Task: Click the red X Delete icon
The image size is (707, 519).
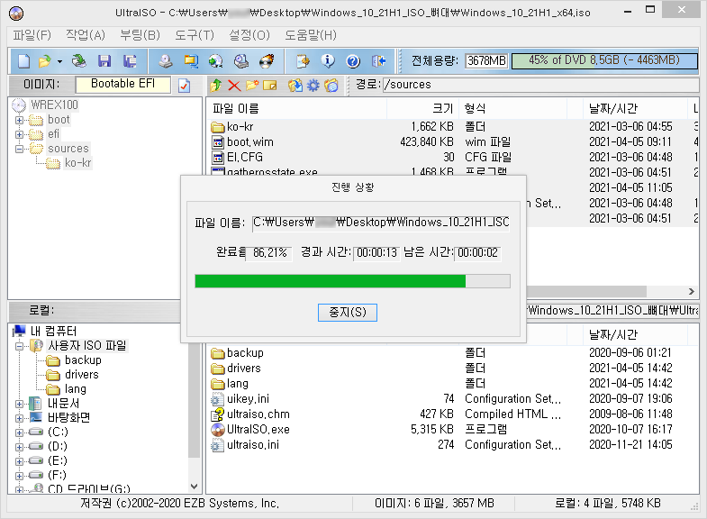Action: pyautogui.click(x=234, y=85)
